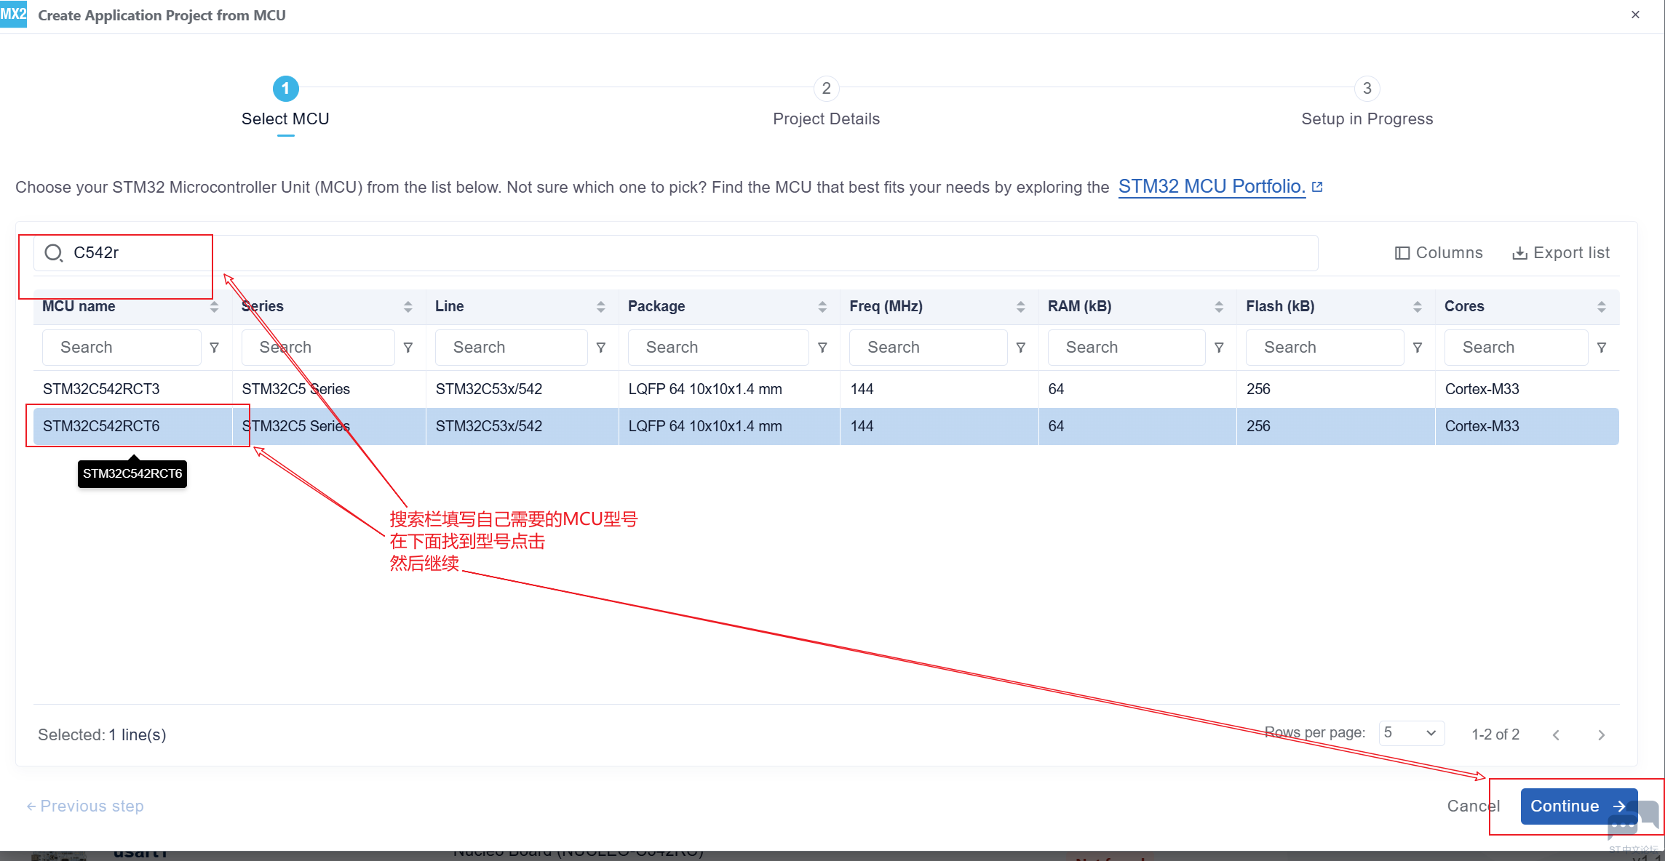
Task: Sort the Package column with sort arrows
Action: [822, 307]
